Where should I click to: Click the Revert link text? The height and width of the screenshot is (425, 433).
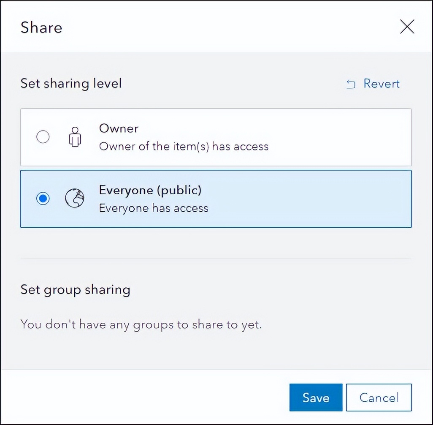(382, 84)
